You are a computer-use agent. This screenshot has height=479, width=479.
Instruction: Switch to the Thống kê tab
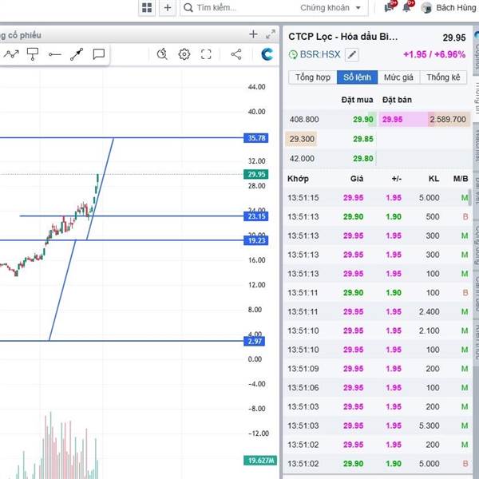click(443, 77)
